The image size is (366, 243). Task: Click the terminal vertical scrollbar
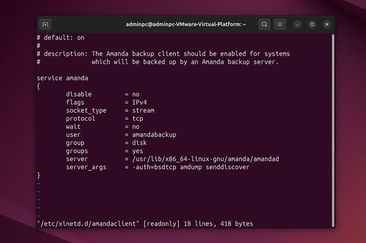333,92
